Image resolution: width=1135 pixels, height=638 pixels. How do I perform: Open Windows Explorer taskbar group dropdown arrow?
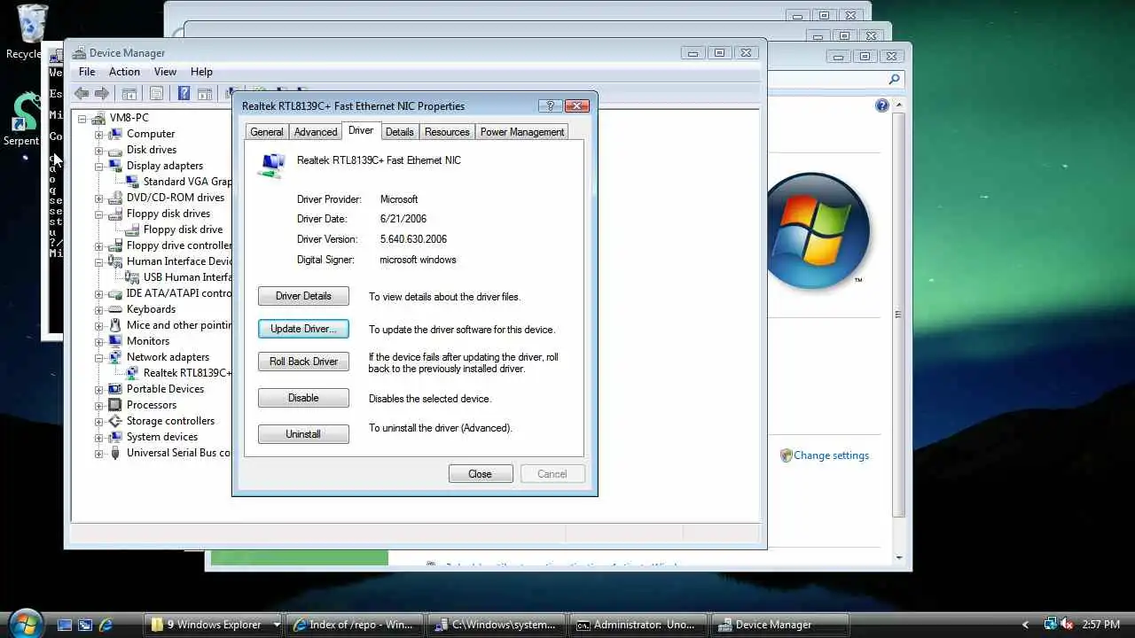(x=276, y=625)
